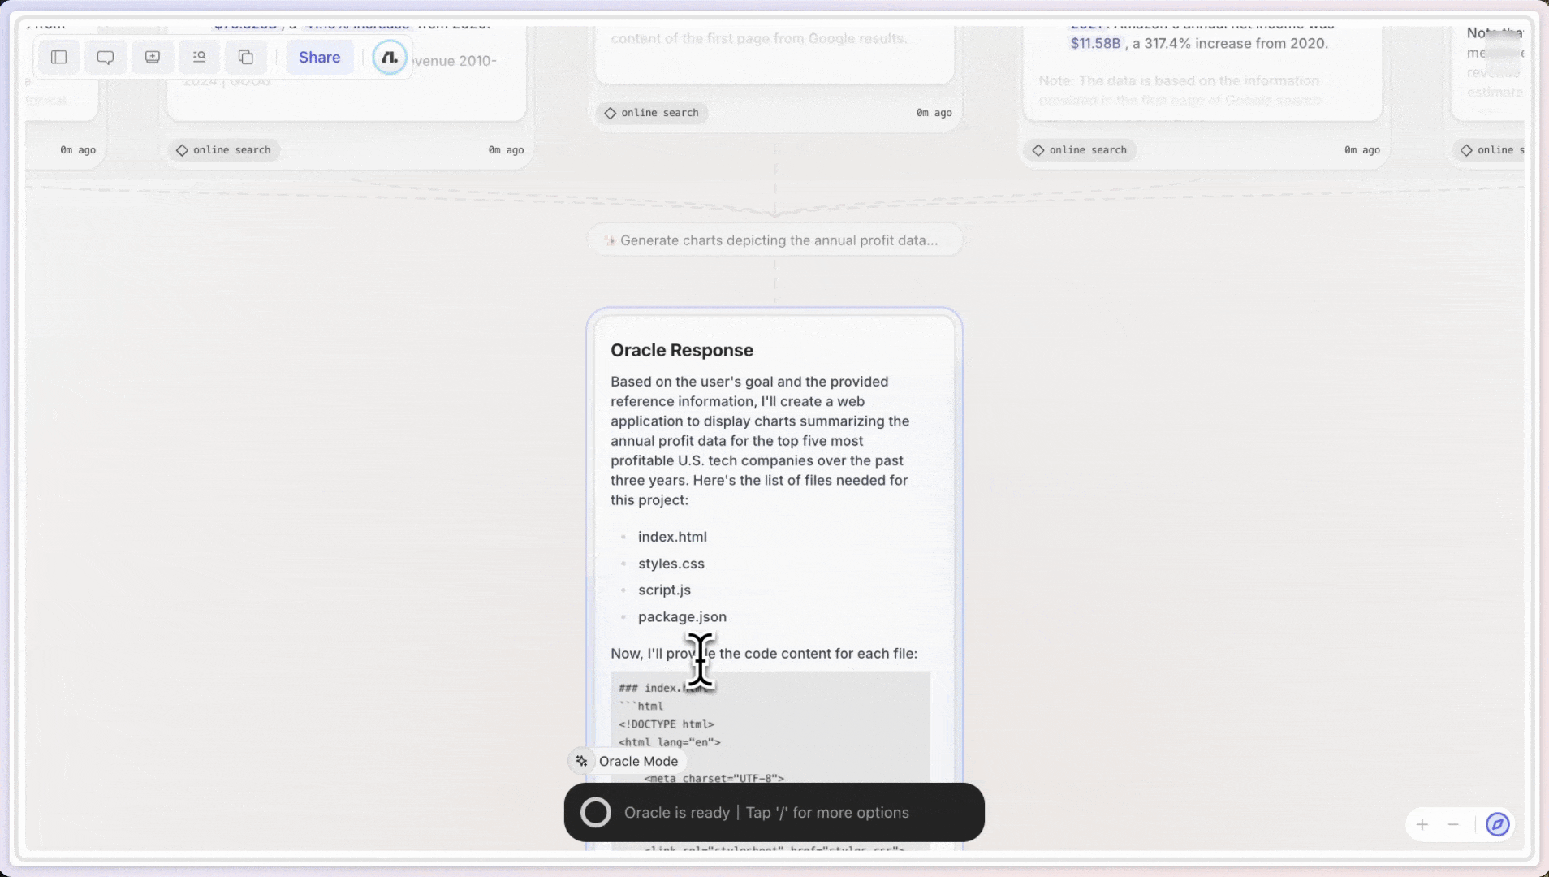This screenshot has height=877, width=1549.
Task: Open the circular profile logo avatar
Action: 390,58
